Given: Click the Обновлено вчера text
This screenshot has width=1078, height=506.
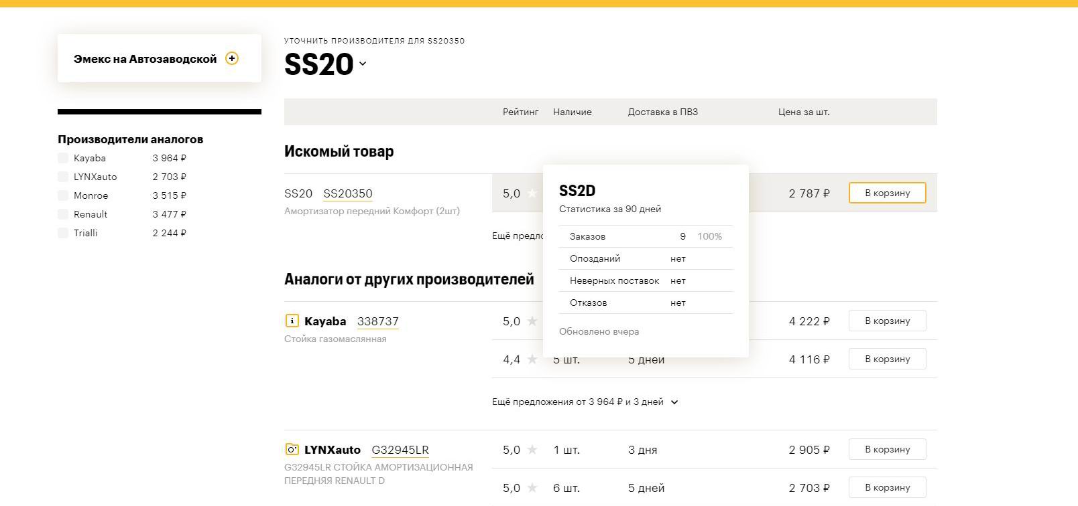Looking at the screenshot, I should (x=599, y=331).
